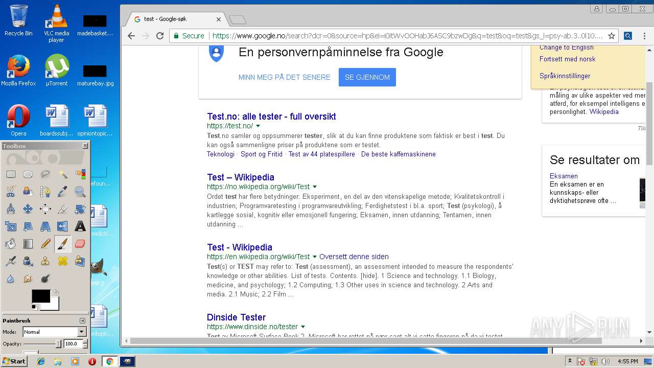This screenshot has height=368, width=654.
Task: Select the Eraser tool
Action: 80,244
